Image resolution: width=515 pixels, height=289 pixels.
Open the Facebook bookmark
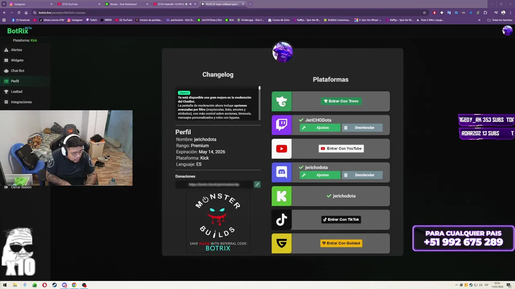coord(21,20)
